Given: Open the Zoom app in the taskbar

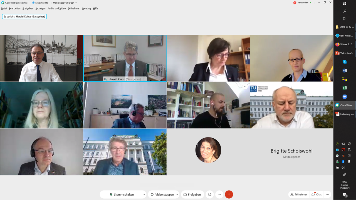Looking at the screenshot, I should [345, 97].
